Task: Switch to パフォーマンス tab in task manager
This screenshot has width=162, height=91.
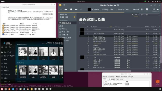Action: click(x=119, y=79)
